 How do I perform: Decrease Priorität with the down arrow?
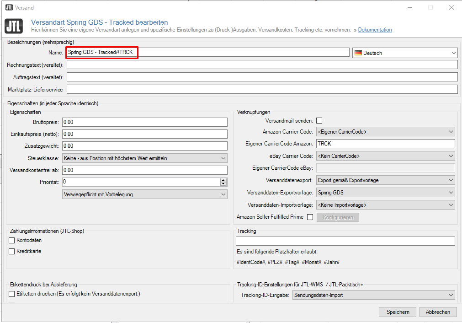coord(223,184)
